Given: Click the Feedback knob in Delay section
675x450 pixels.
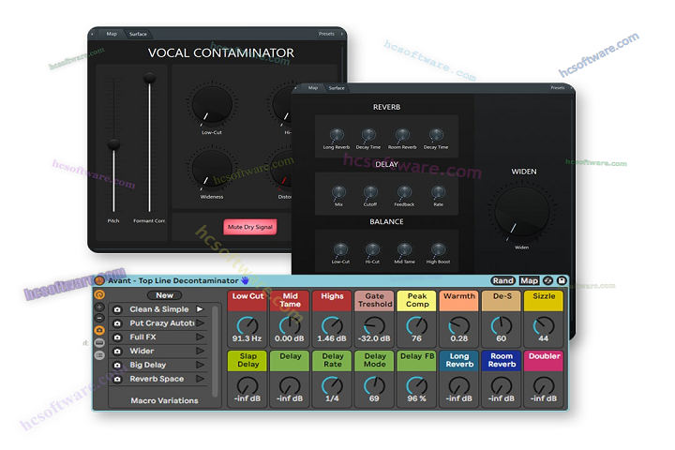Looking at the screenshot, I should [404, 192].
